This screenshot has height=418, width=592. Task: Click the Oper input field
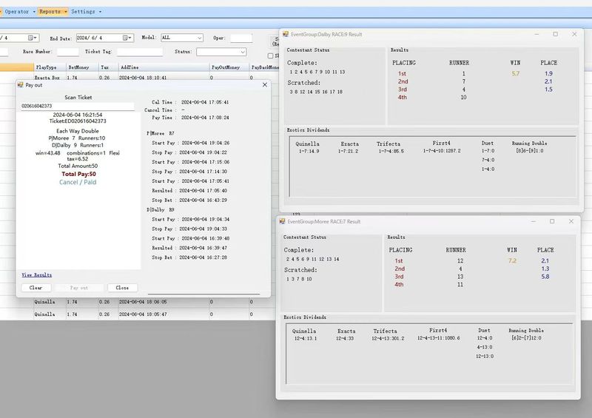pos(241,38)
